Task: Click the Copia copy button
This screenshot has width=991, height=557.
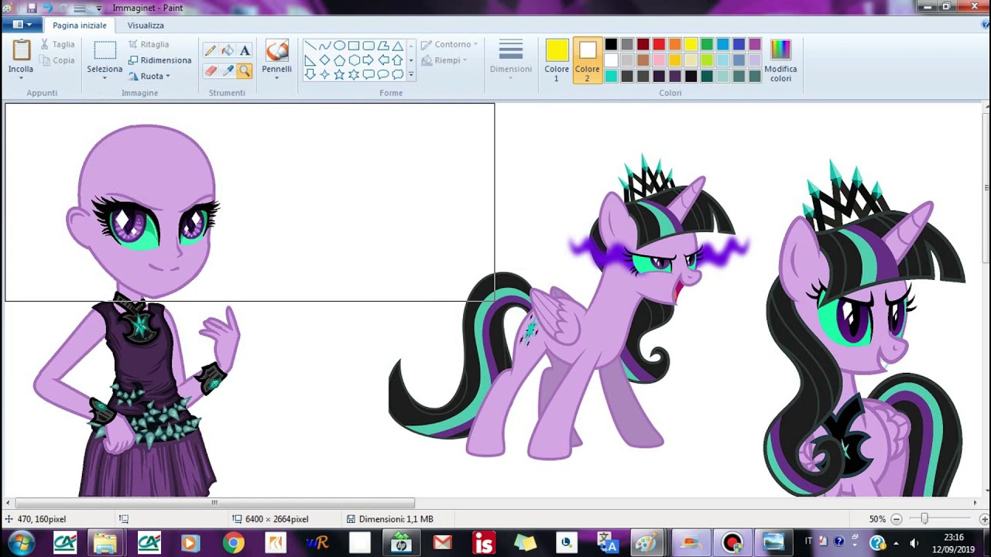Action: (x=57, y=60)
